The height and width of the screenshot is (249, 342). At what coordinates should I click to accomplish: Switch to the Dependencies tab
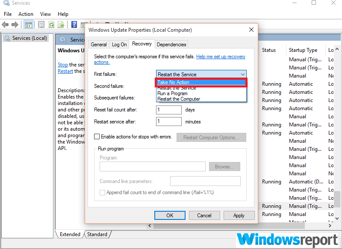pyautogui.click(x=171, y=45)
